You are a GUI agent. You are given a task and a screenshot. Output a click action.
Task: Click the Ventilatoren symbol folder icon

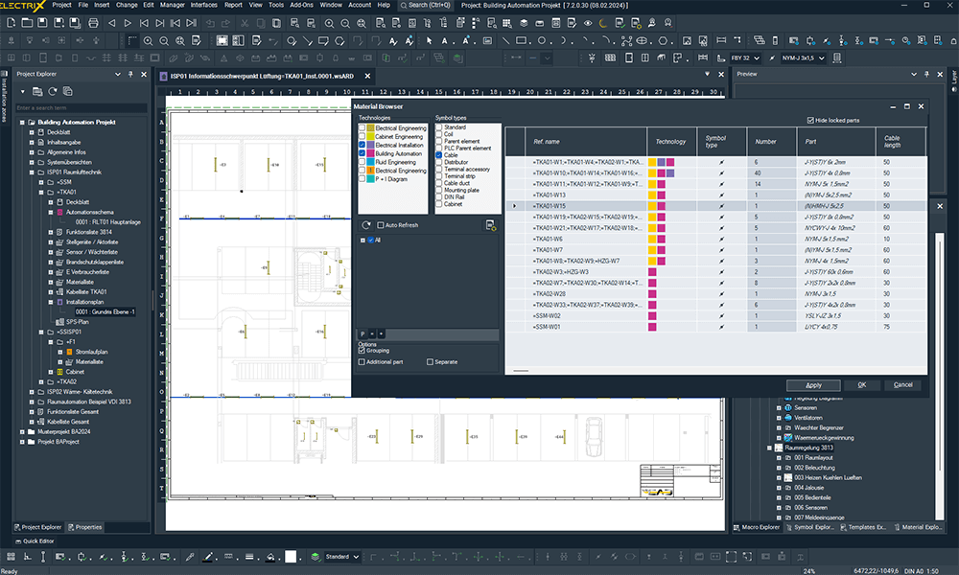[788, 418]
